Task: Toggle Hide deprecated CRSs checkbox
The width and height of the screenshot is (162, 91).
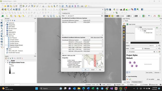Action: point(90,37)
